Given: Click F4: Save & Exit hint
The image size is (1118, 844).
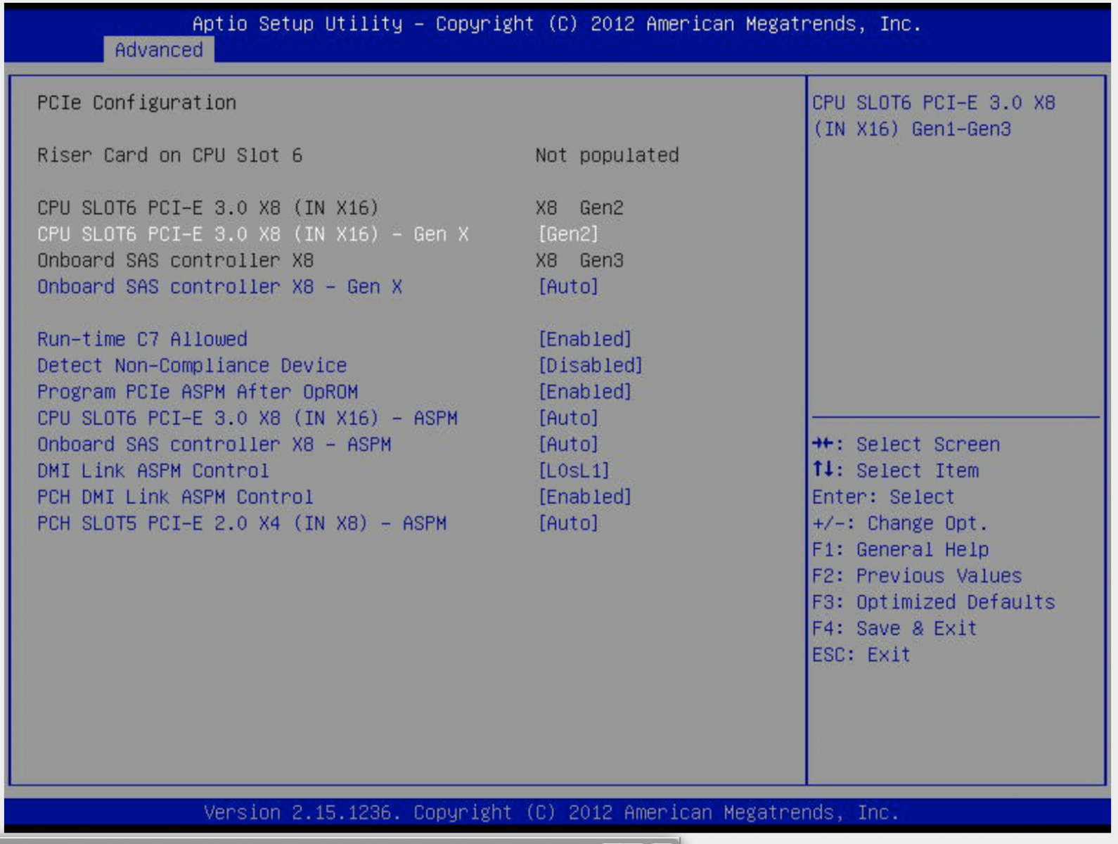Looking at the screenshot, I should point(894,628).
